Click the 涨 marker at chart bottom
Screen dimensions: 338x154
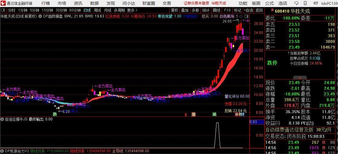tap(237, 114)
